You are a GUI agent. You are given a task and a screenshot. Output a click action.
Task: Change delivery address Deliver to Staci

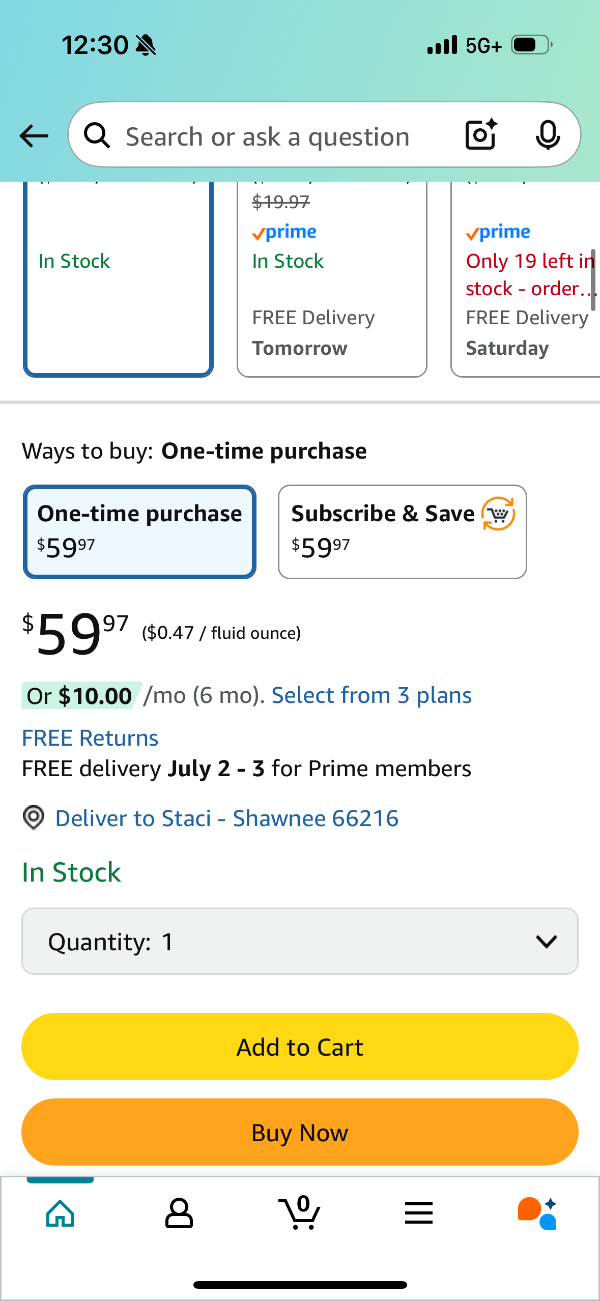click(x=226, y=818)
